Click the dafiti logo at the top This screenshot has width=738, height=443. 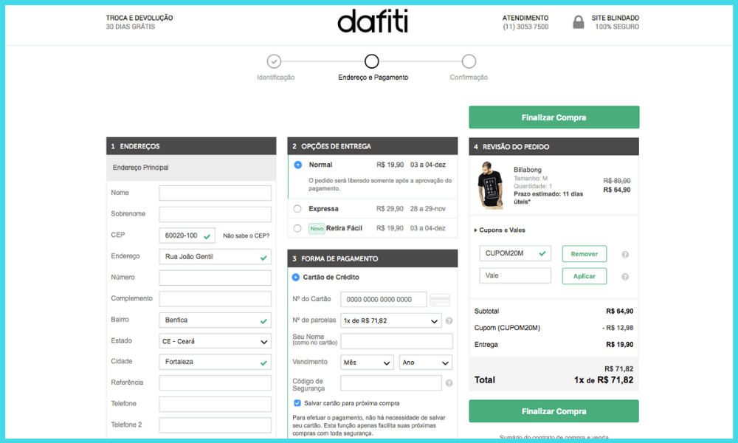(372, 21)
